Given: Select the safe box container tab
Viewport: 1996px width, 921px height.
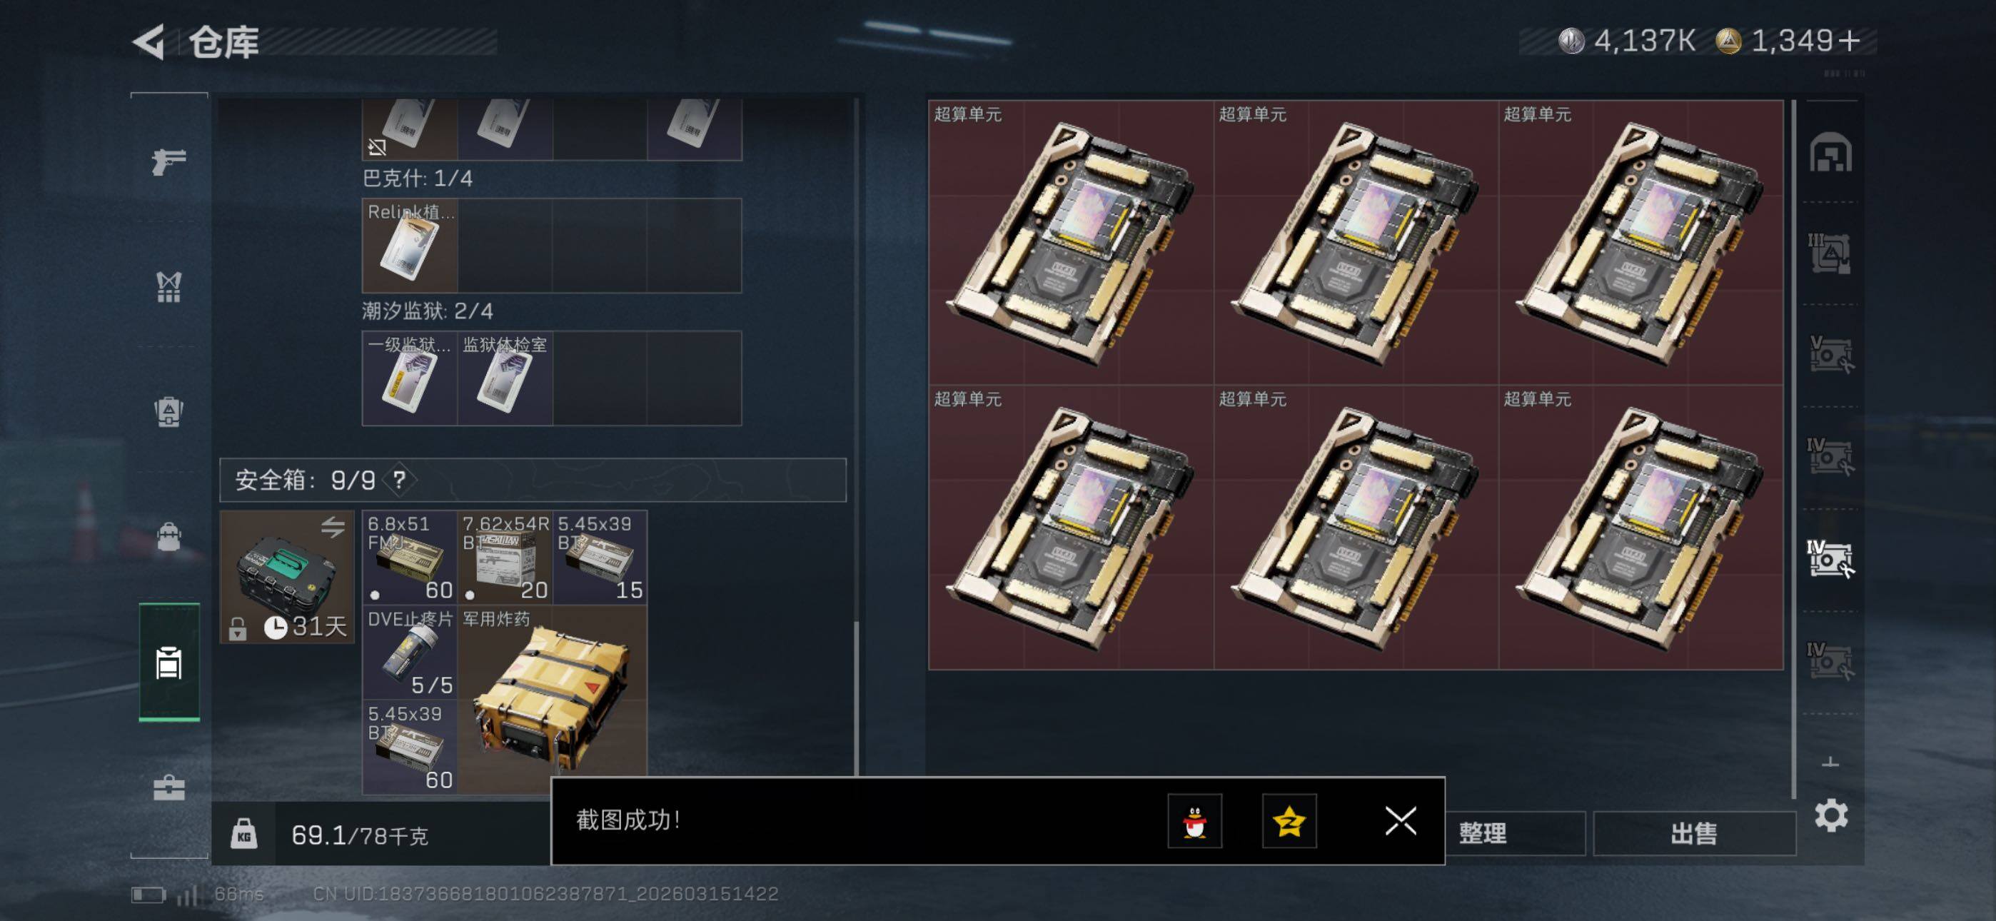Looking at the screenshot, I should 169,663.
